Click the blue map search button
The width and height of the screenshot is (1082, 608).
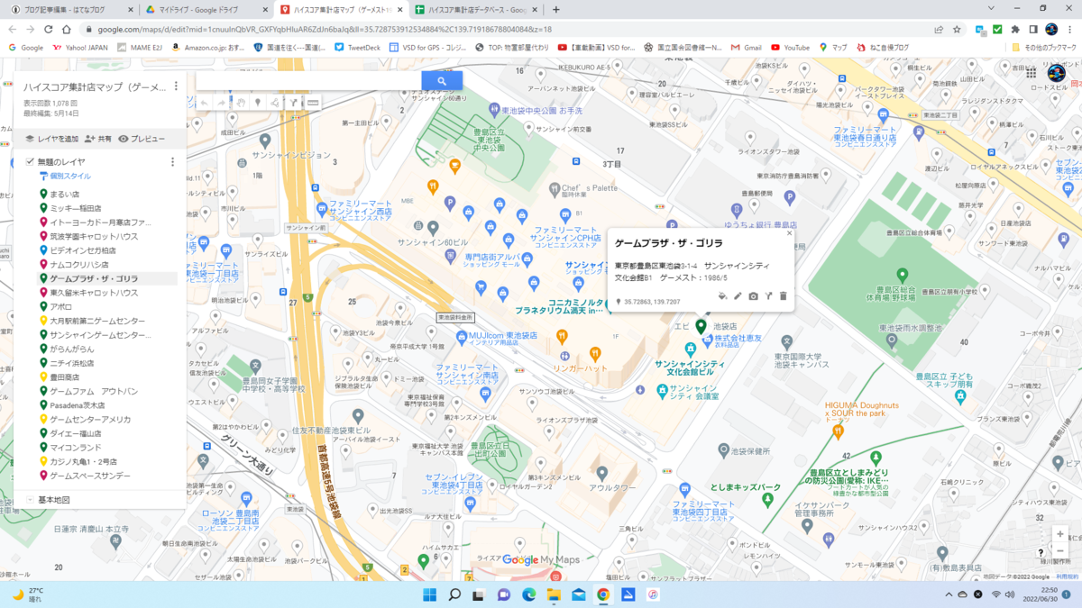442,81
